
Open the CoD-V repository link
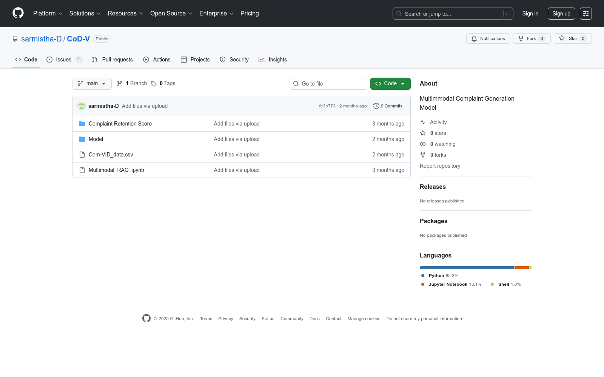click(x=78, y=39)
